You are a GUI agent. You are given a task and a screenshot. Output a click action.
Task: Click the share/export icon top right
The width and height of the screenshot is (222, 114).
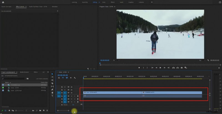(220, 2)
